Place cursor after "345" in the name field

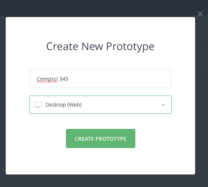click(x=69, y=79)
